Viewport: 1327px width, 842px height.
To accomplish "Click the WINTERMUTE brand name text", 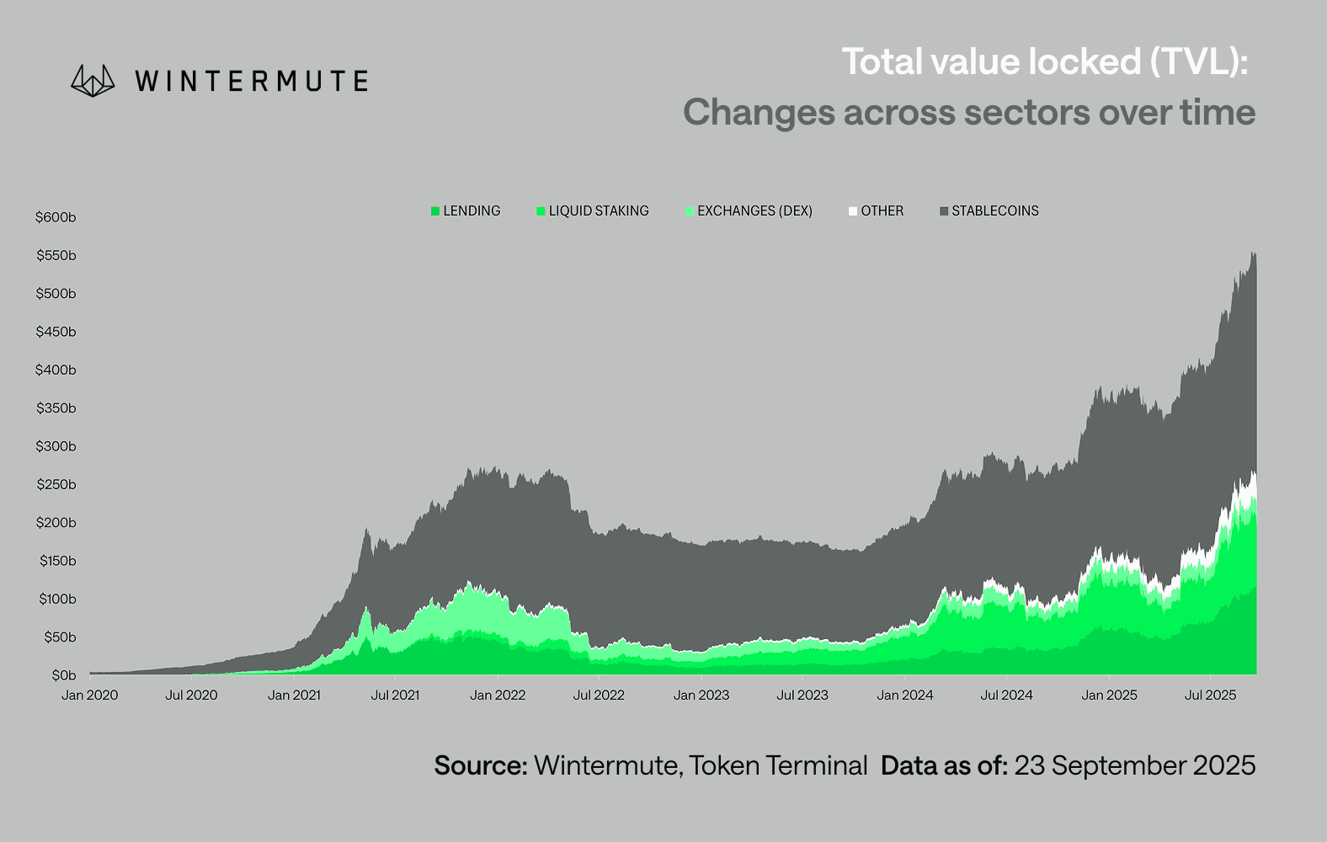I will click(251, 82).
